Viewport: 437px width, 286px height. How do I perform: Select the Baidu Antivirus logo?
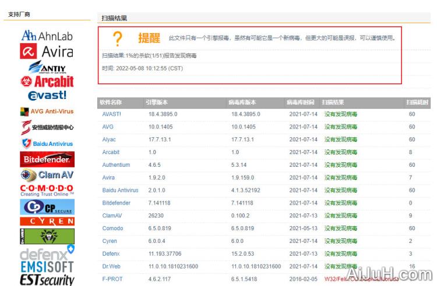tap(47, 144)
